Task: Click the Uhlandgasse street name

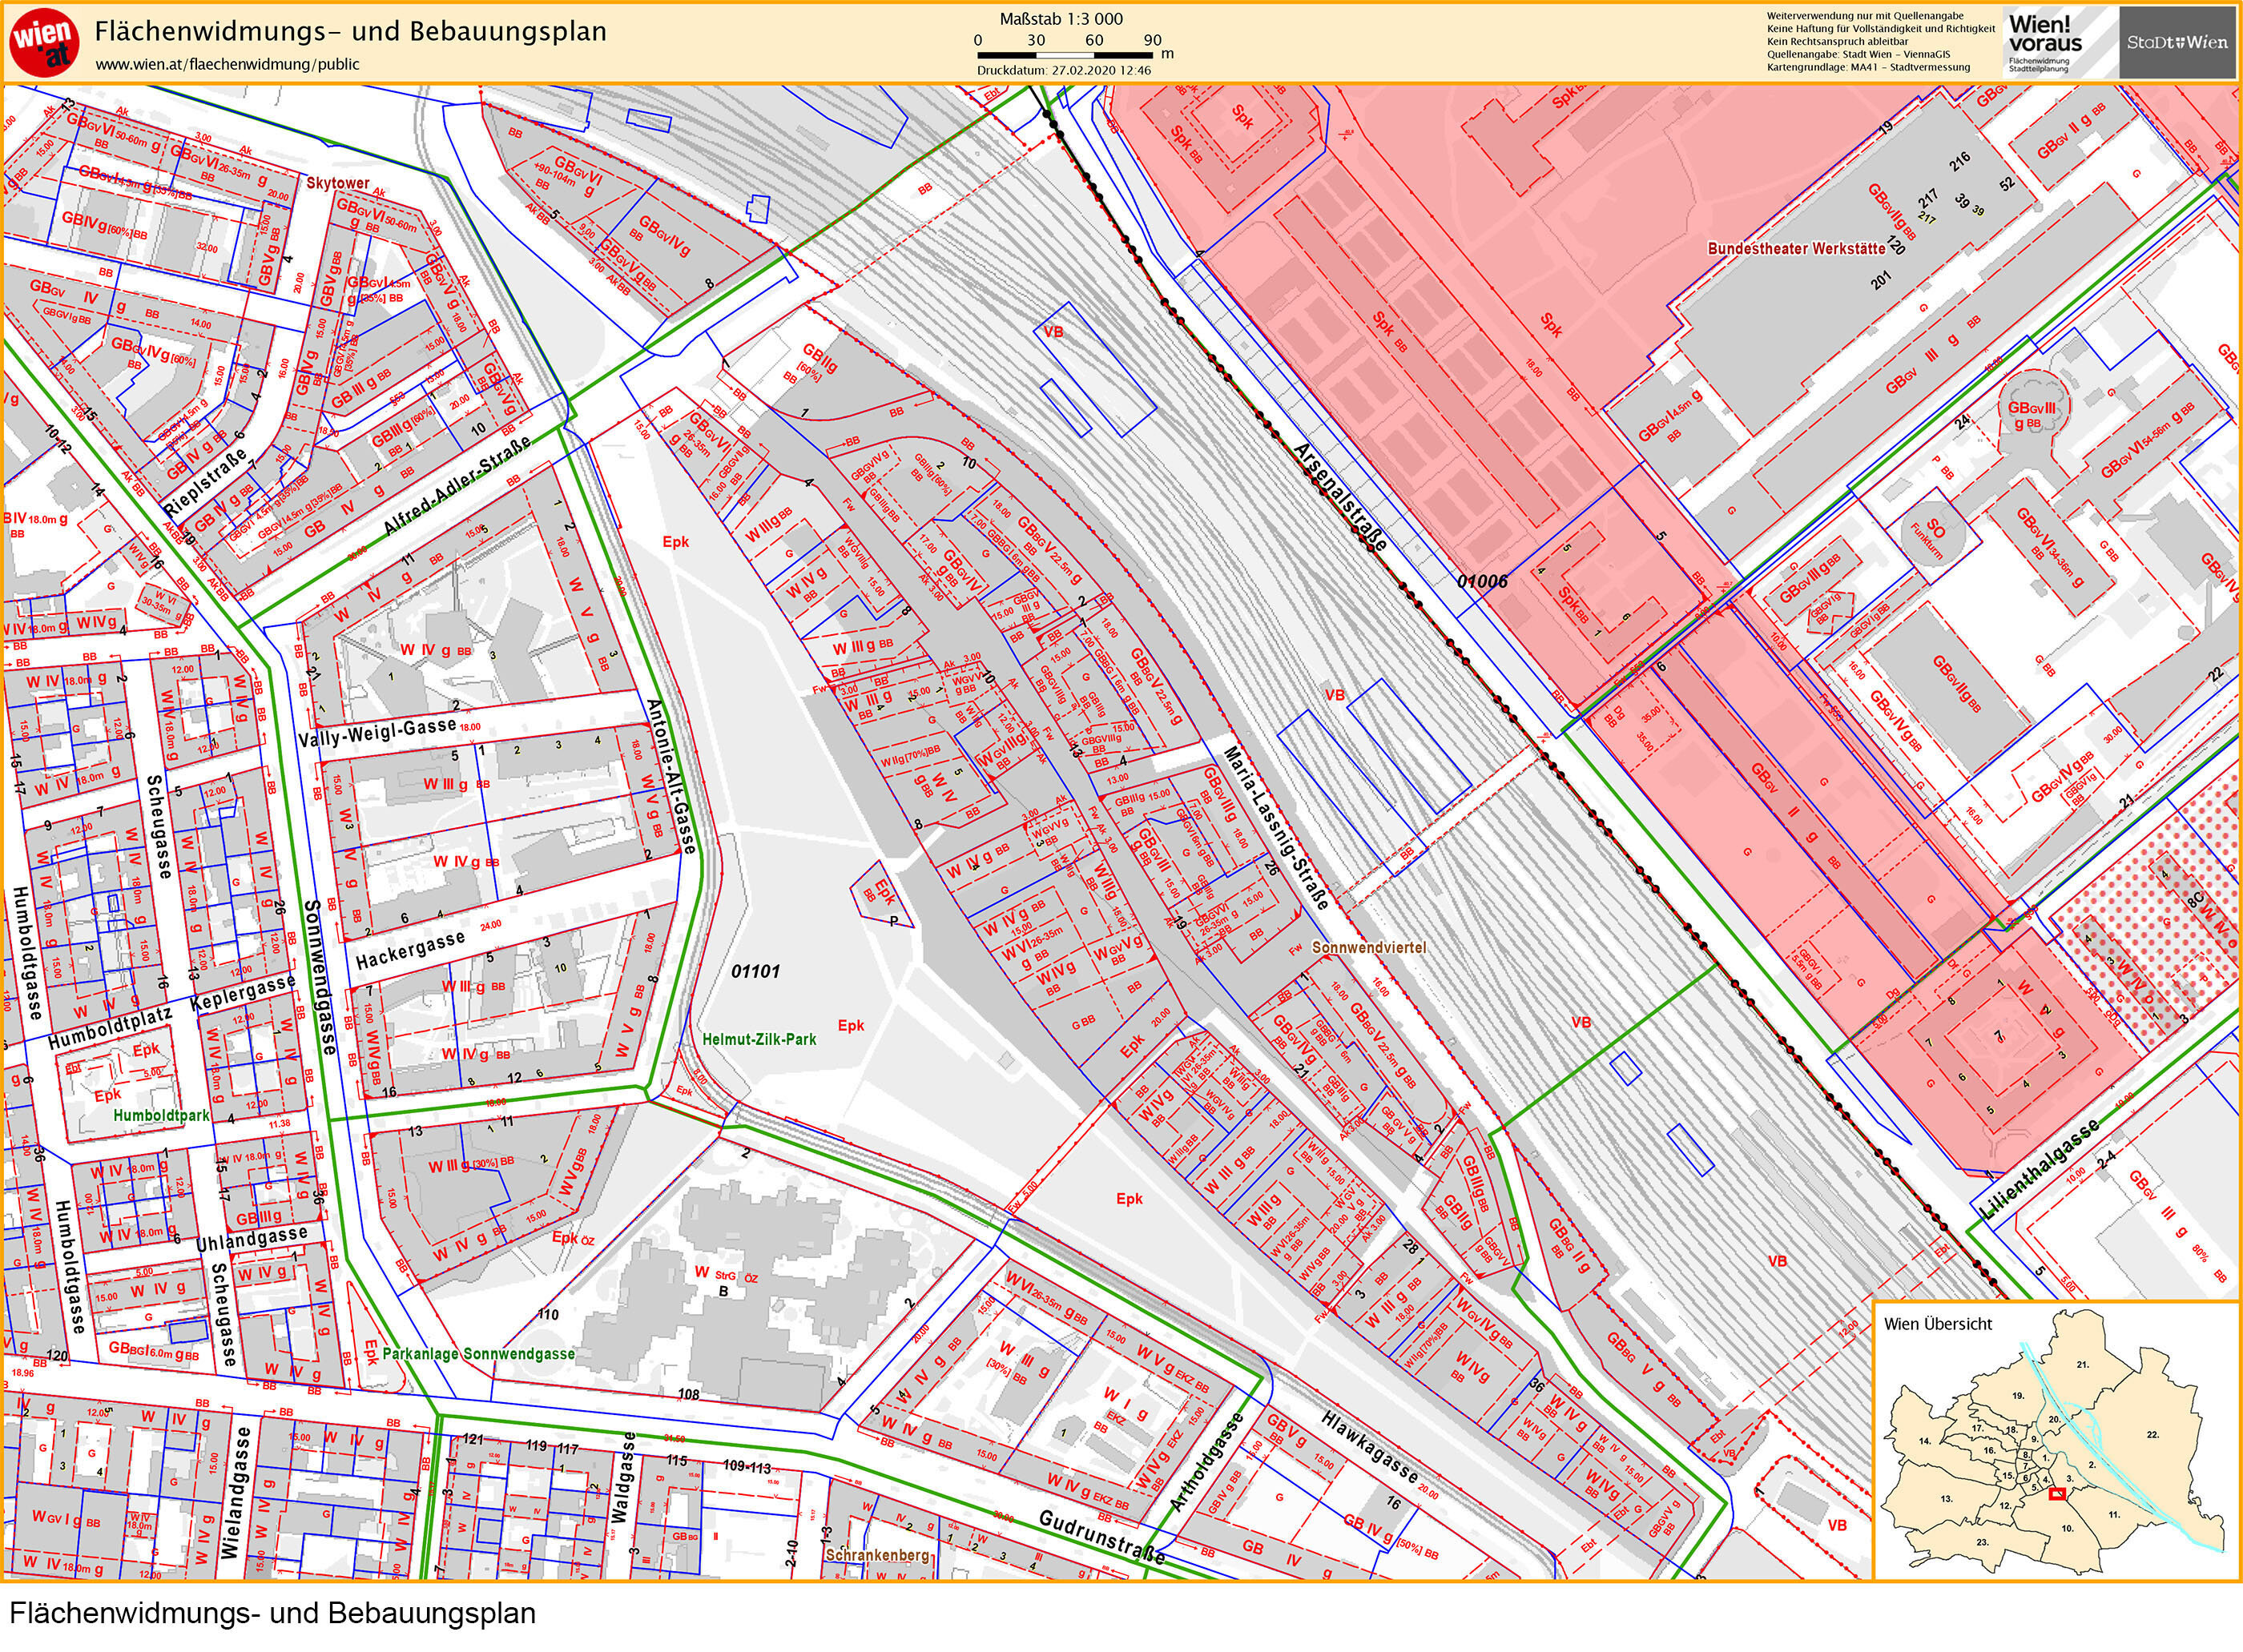Action: pyautogui.click(x=252, y=1238)
